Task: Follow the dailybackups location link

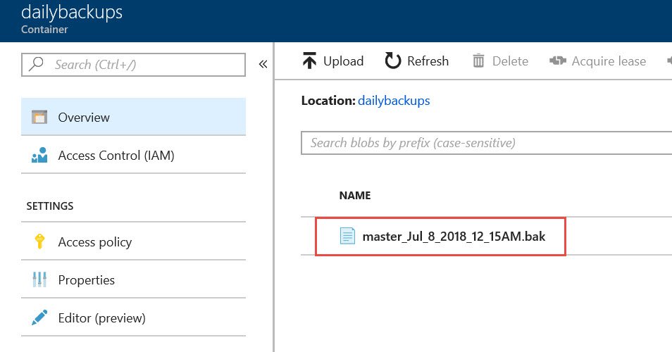Action: point(394,101)
